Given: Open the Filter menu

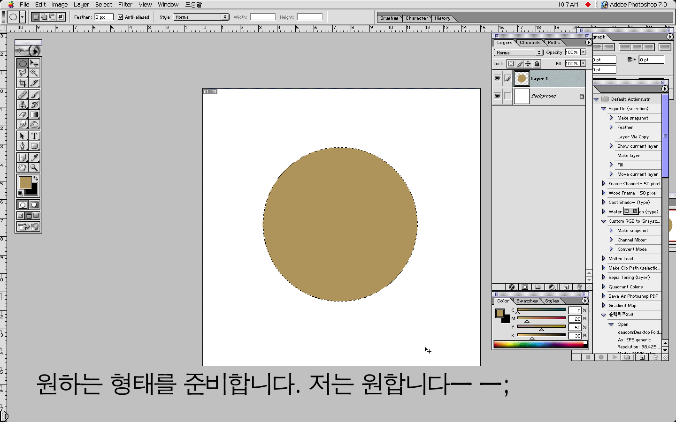Looking at the screenshot, I should (125, 5).
